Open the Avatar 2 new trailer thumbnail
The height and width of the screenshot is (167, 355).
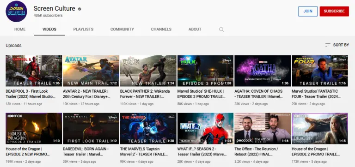click(91, 71)
